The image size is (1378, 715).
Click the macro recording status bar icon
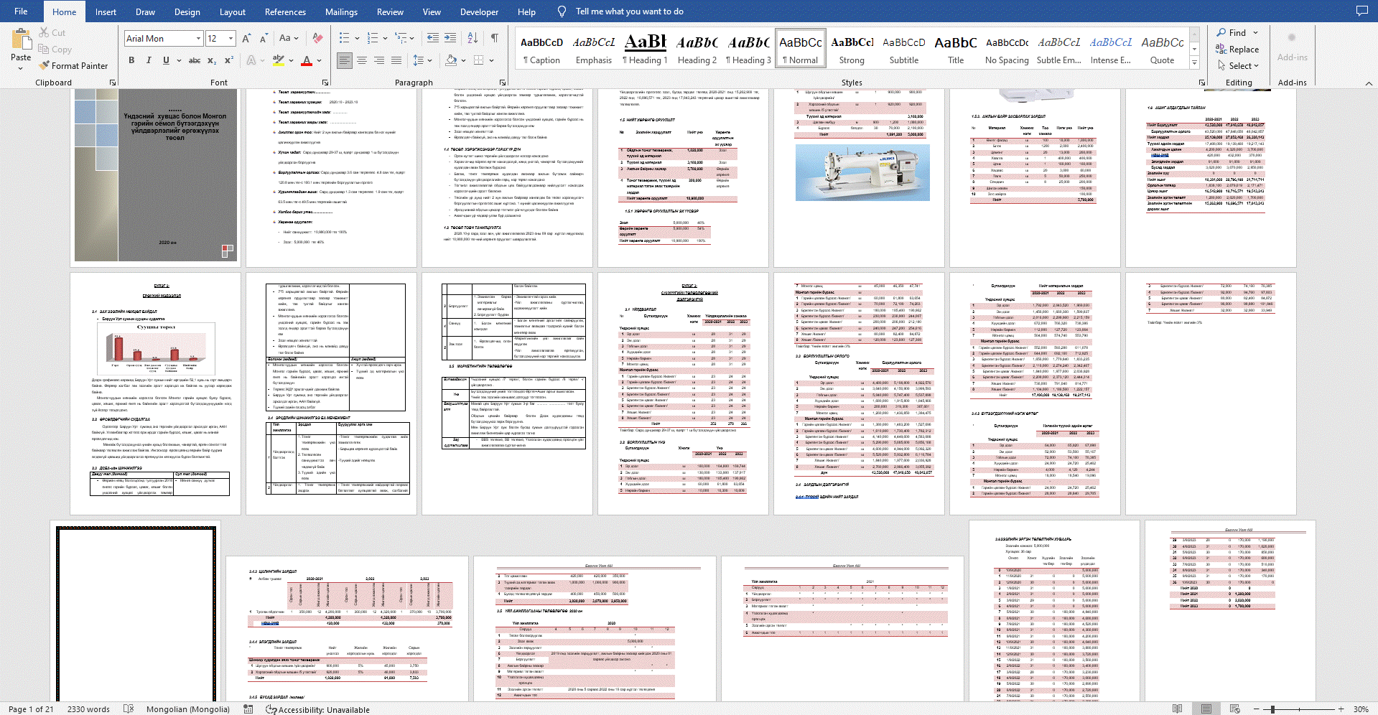tap(248, 709)
